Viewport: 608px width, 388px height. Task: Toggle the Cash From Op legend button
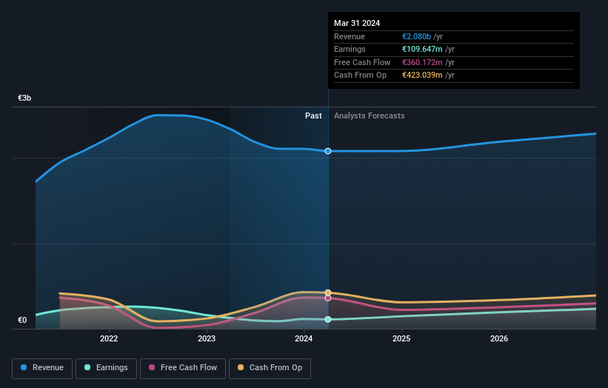coord(270,368)
